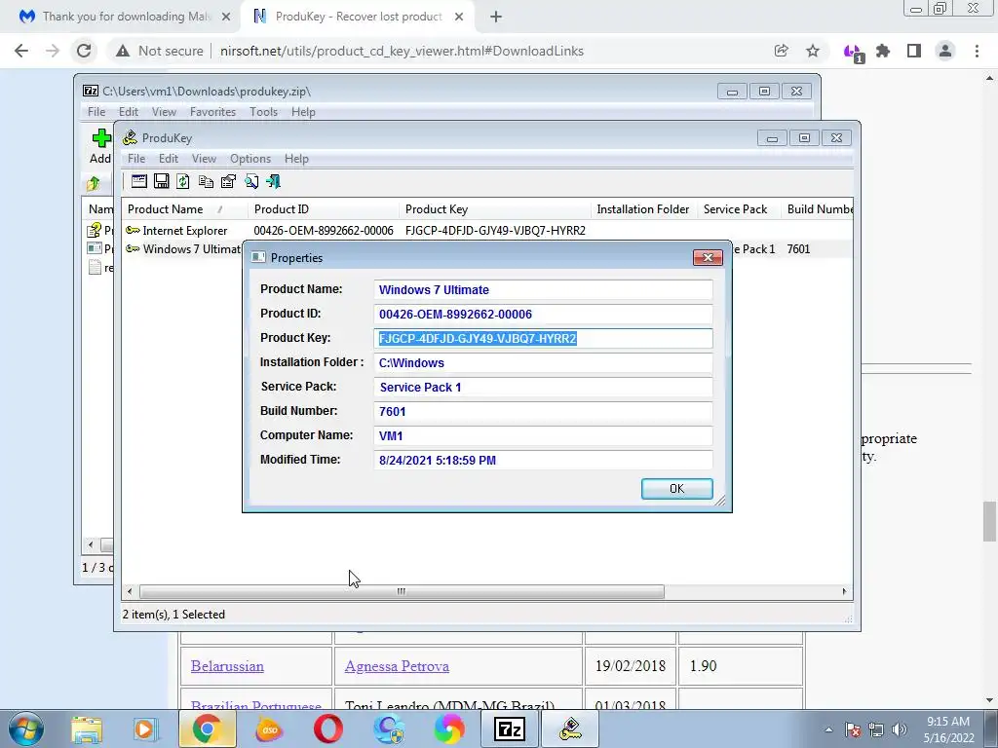Image resolution: width=998 pixels, height=748 pixels.
Task: Click the Computer Name field VM1
Action: (543, 435)
